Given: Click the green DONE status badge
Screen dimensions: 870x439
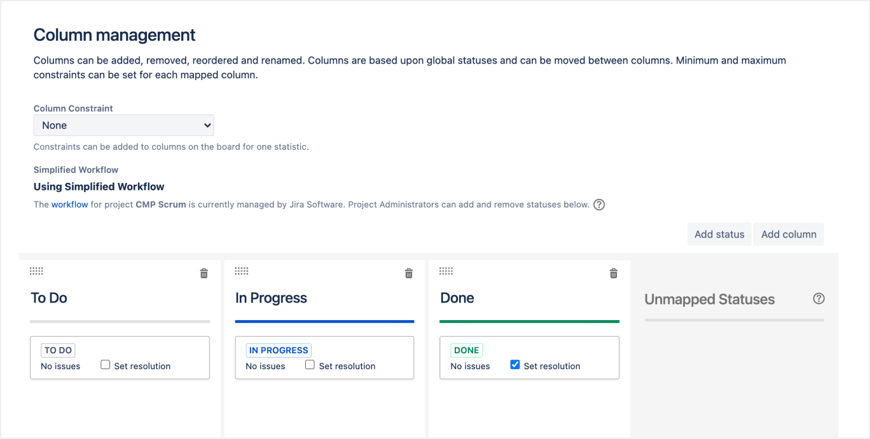Looking at the screenshot, I should click(467, 350).
